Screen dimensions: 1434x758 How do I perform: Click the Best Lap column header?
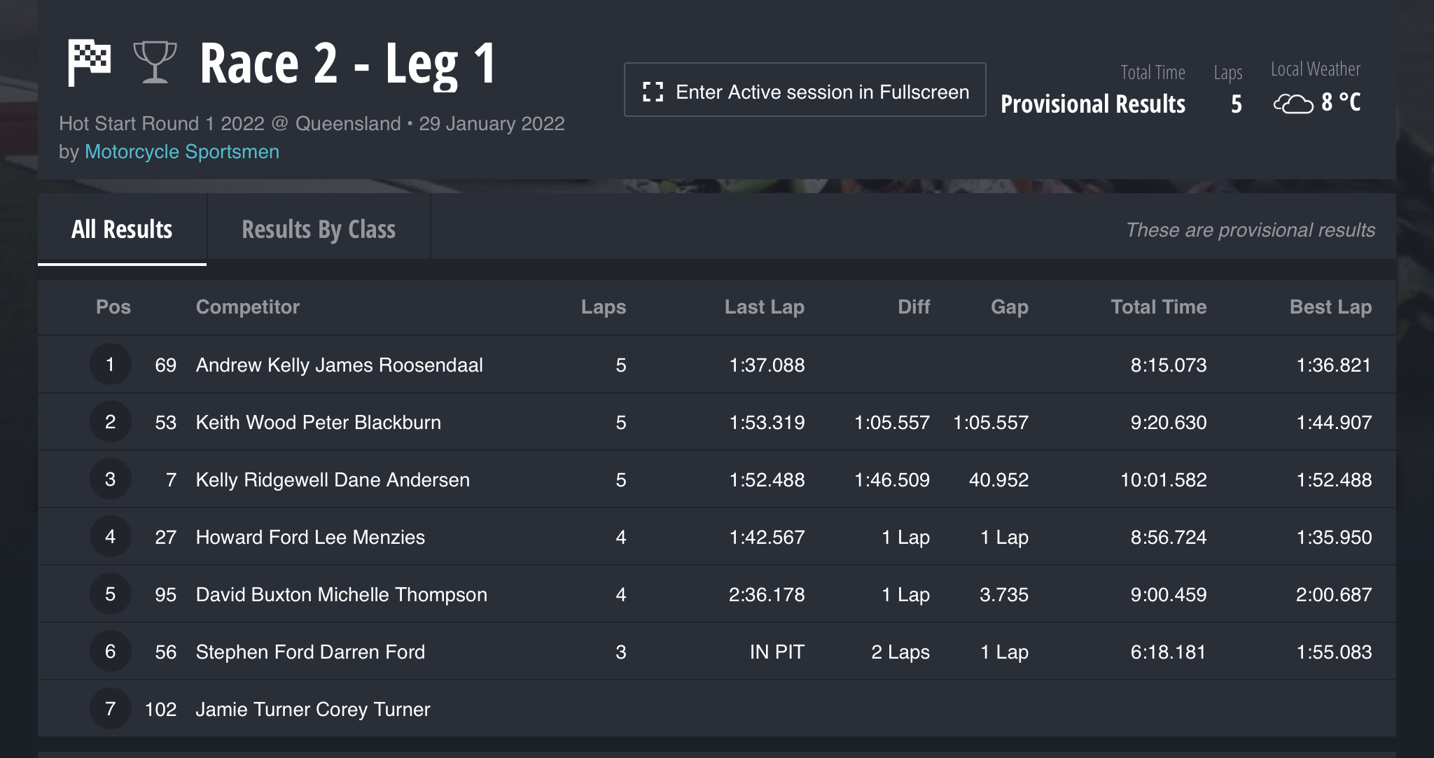[x=1330, y=307]
